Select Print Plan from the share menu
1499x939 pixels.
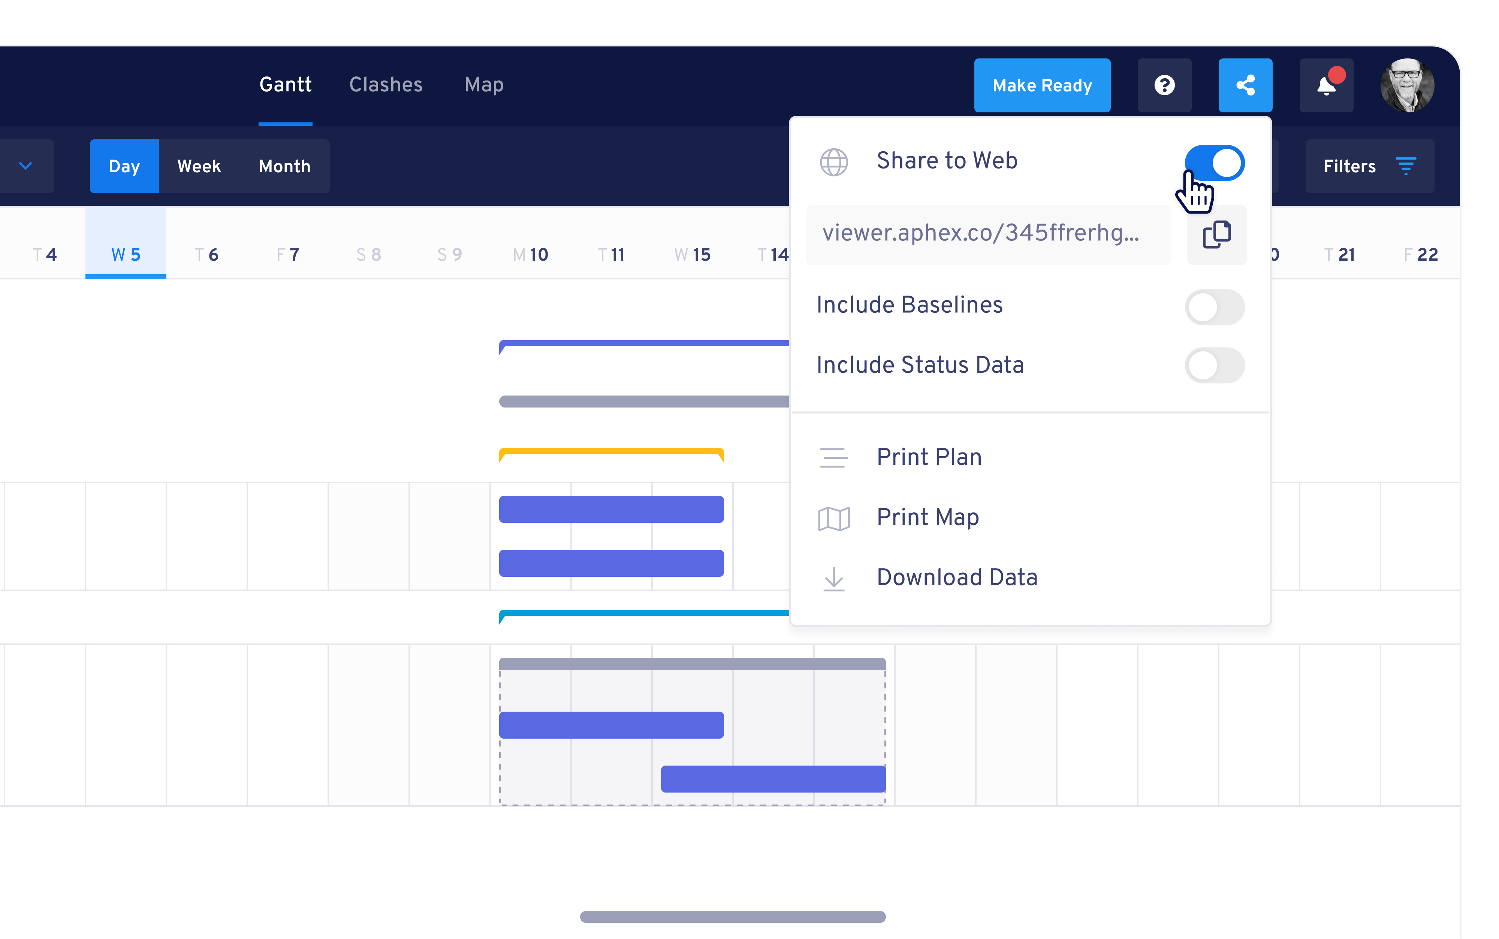(929, 457)
